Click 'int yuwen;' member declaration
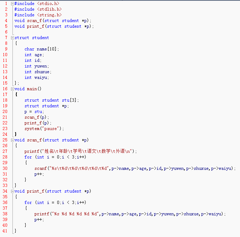Viewport: 240px width, 237px height. [x=37, y=66]
